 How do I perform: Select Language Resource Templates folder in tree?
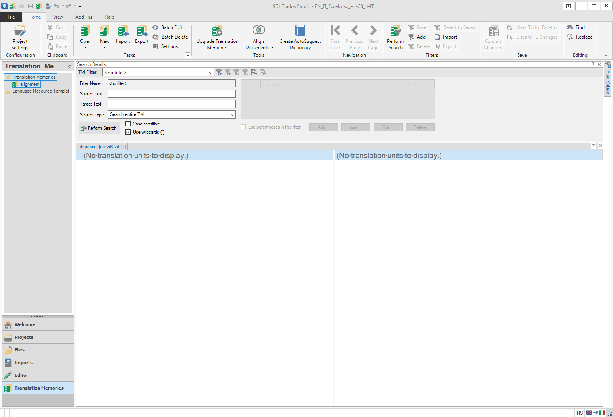pyautogui.click(x=37, y=91)
